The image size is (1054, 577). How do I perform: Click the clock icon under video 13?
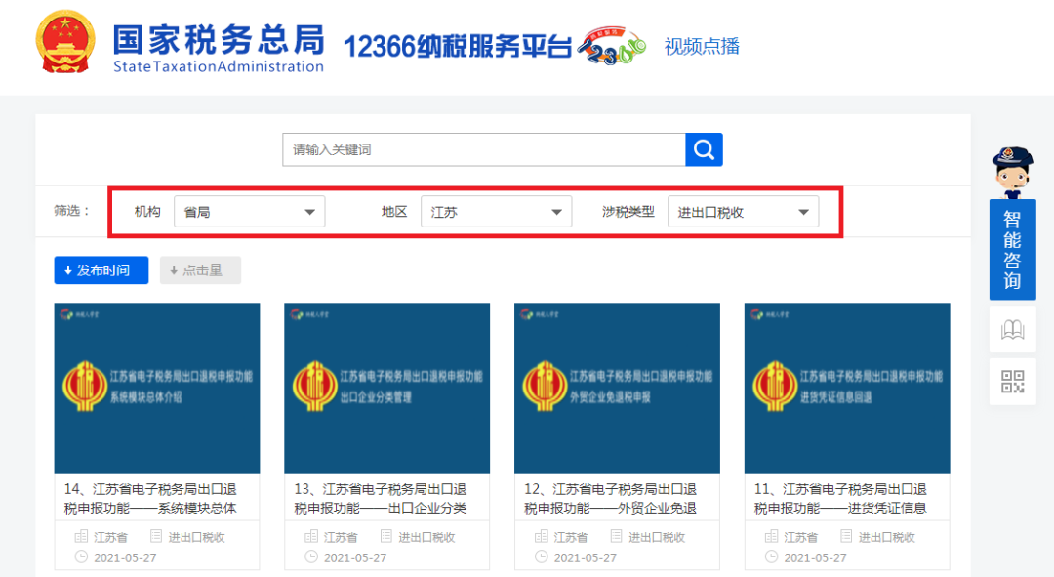311,556
